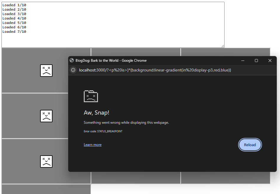Click the "Loaded 3/10" log line
Viewport: 280px width, 194px height.
point(14,14)
